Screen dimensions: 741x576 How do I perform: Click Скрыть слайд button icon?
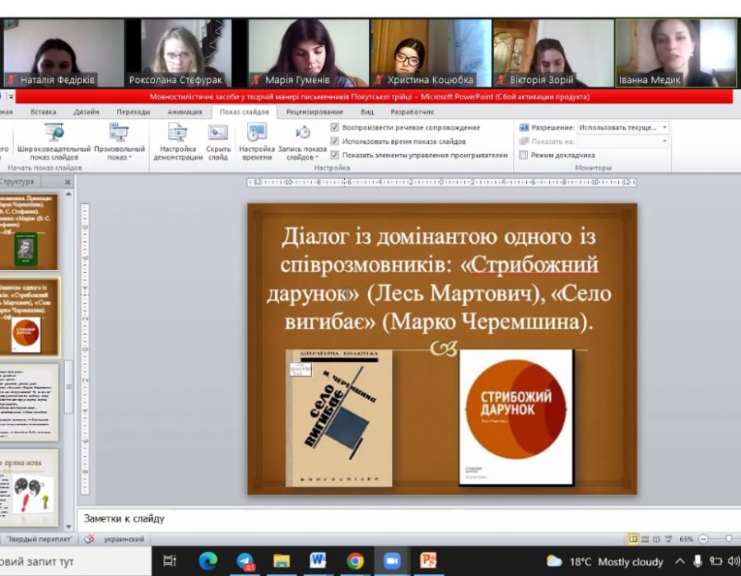pos(218,133)
